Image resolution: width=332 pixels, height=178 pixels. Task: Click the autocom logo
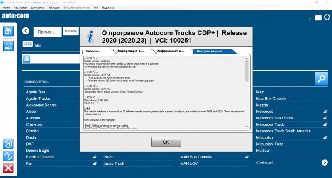(x=15, y=16)
